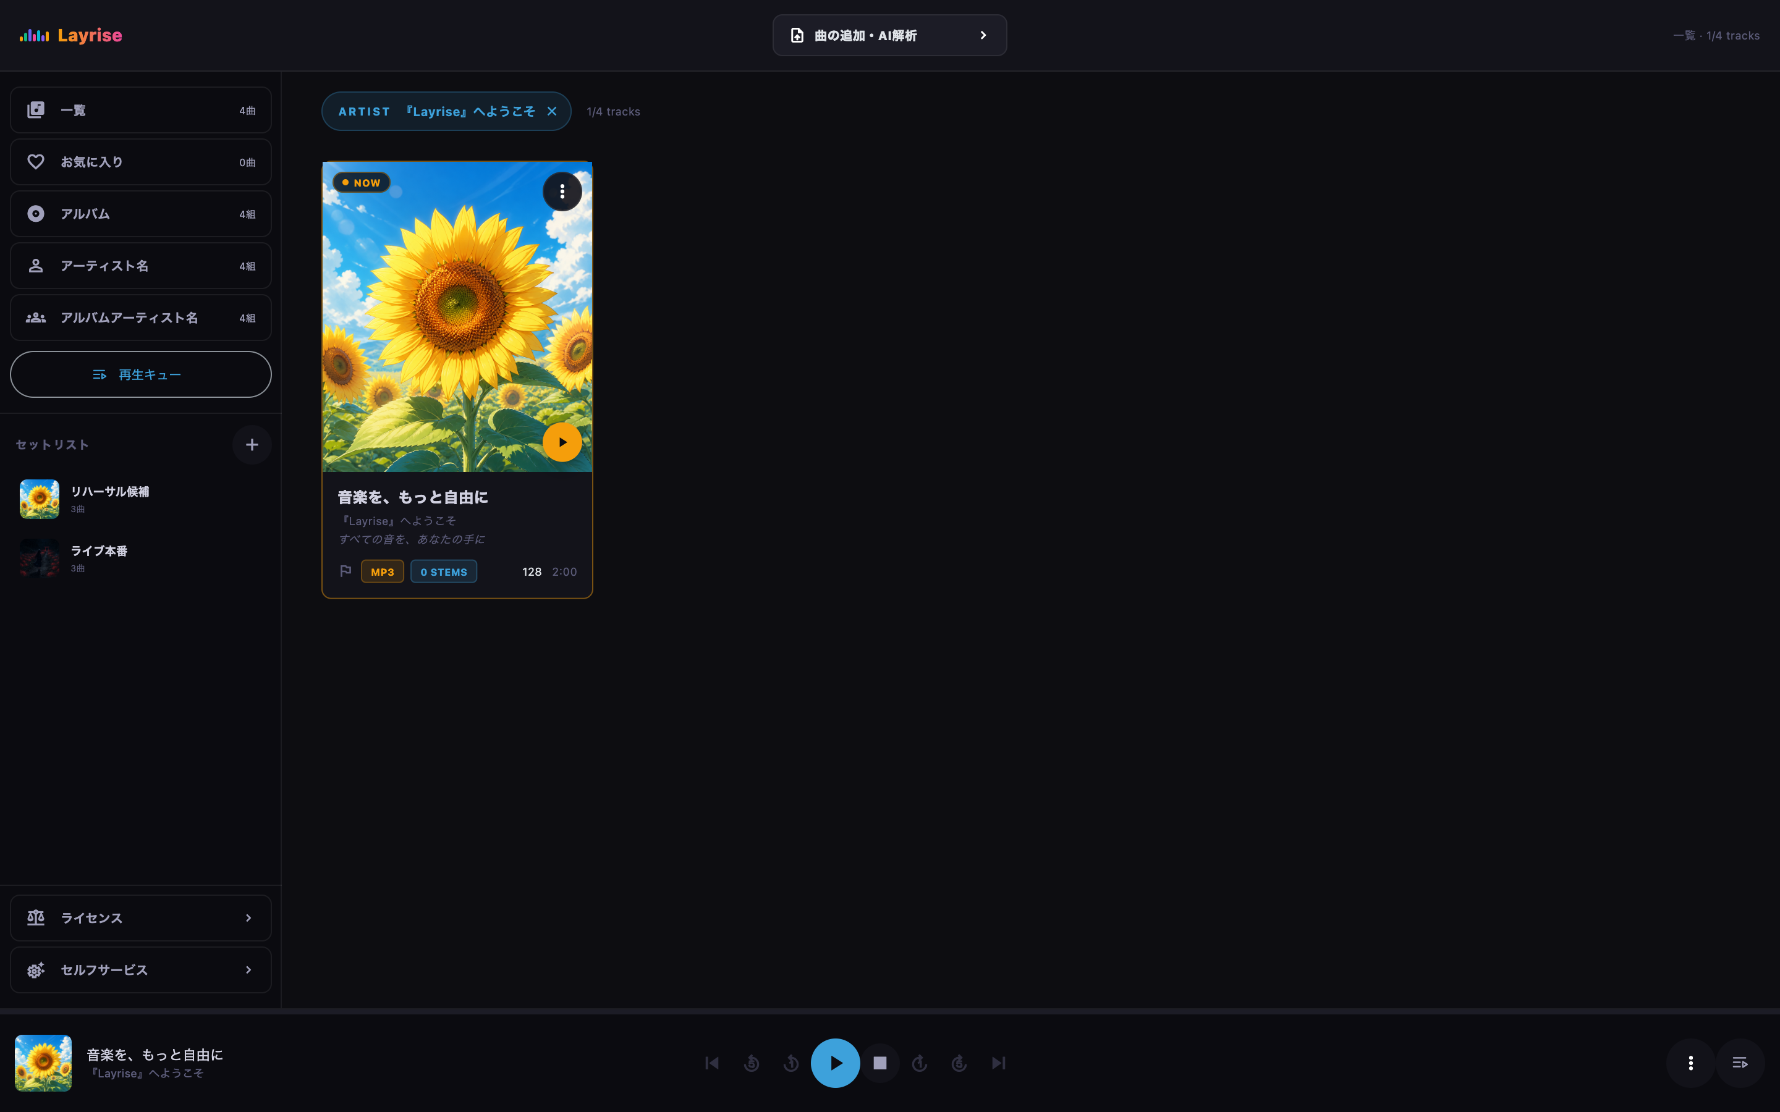The height and width of the screenshot is (1112, 1780).
Task: Open お気に入り favorites list
Action: coord(140,162)
